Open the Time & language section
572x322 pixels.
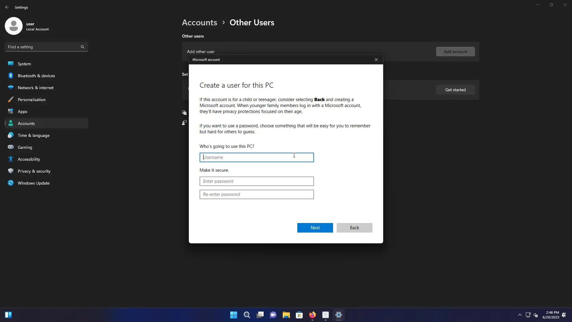click(x=33, y=135)
